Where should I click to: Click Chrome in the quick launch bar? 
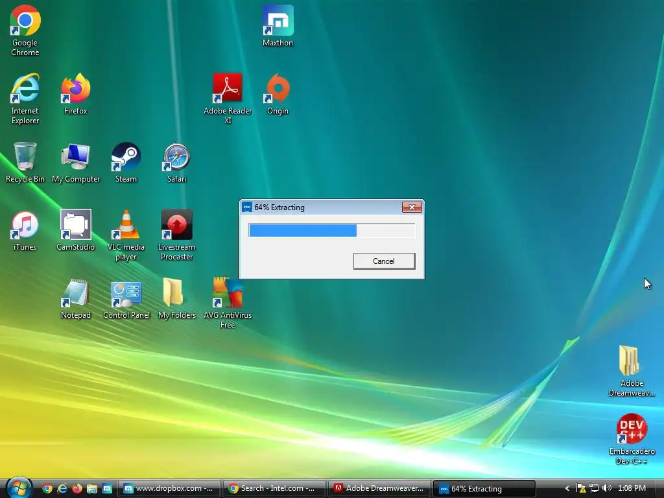(47, 489)
